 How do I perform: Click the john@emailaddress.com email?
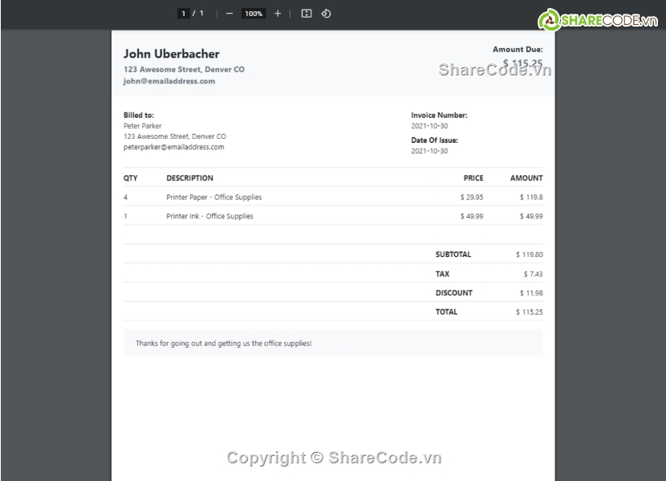coord(169,81)
